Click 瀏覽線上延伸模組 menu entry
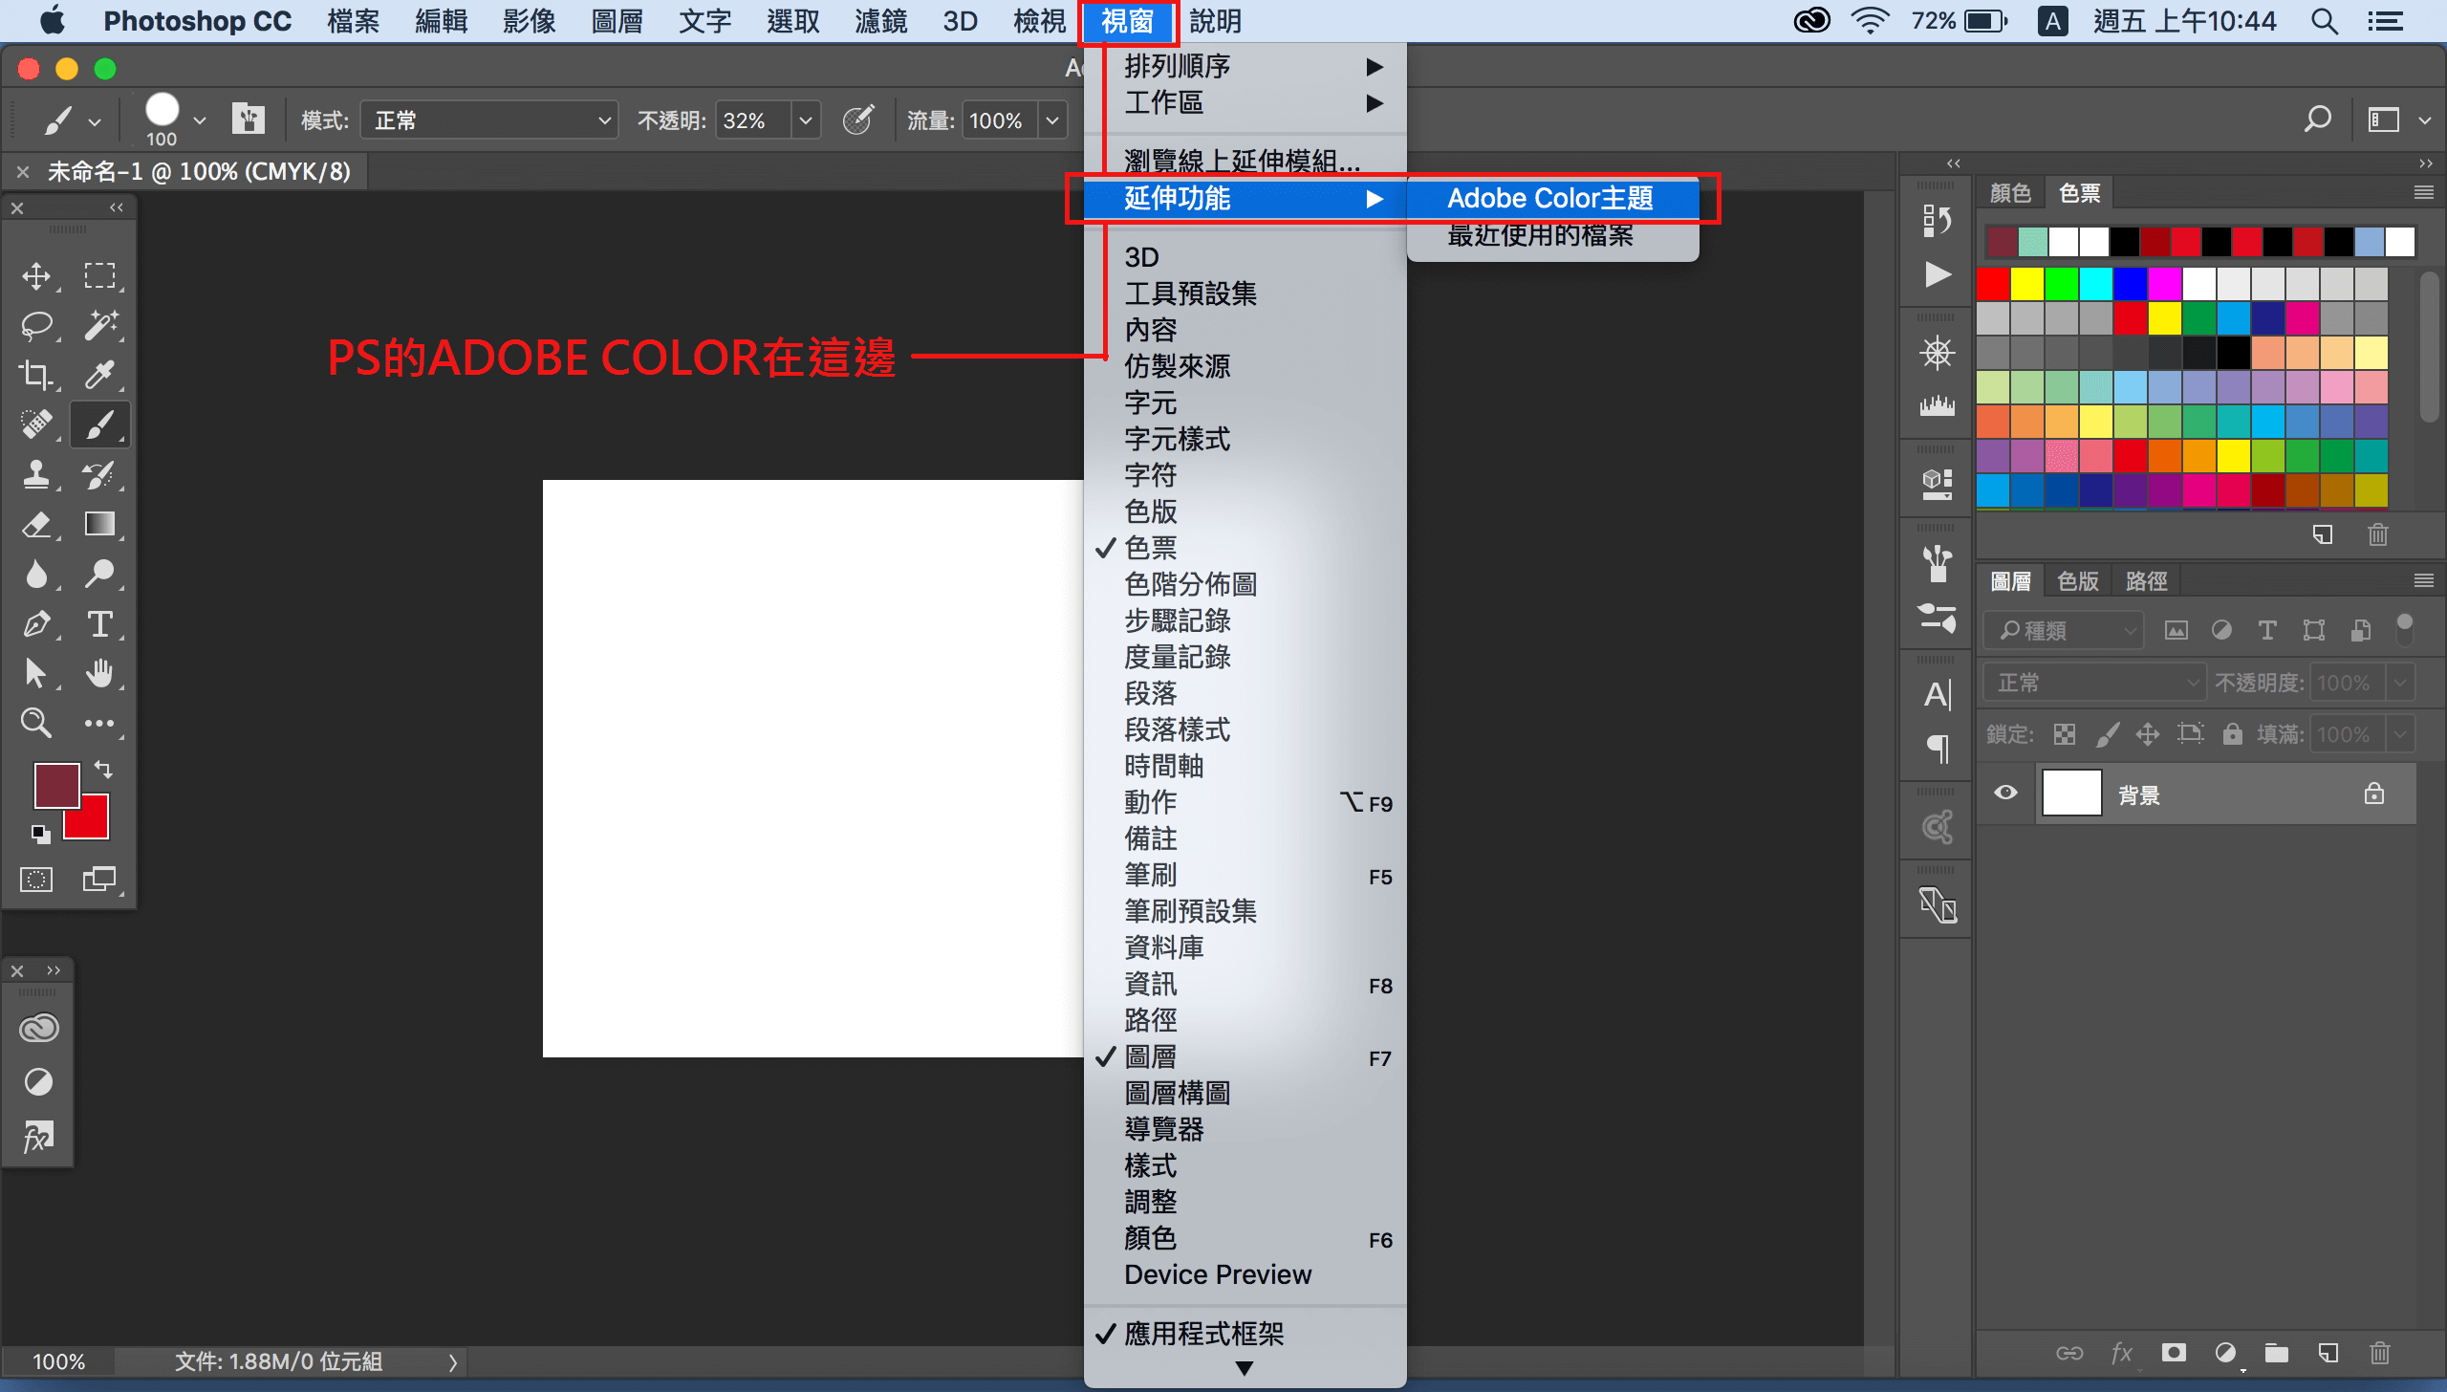2447x1392 pixels. click(x=1241, y=161)
